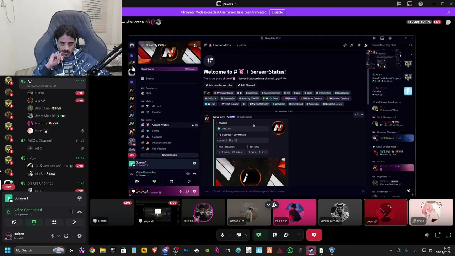Image resolution: width=455 pixels, height=256 pixels.
Task: Open the more options ellipsis in call bar
Action: click(298, 235)
